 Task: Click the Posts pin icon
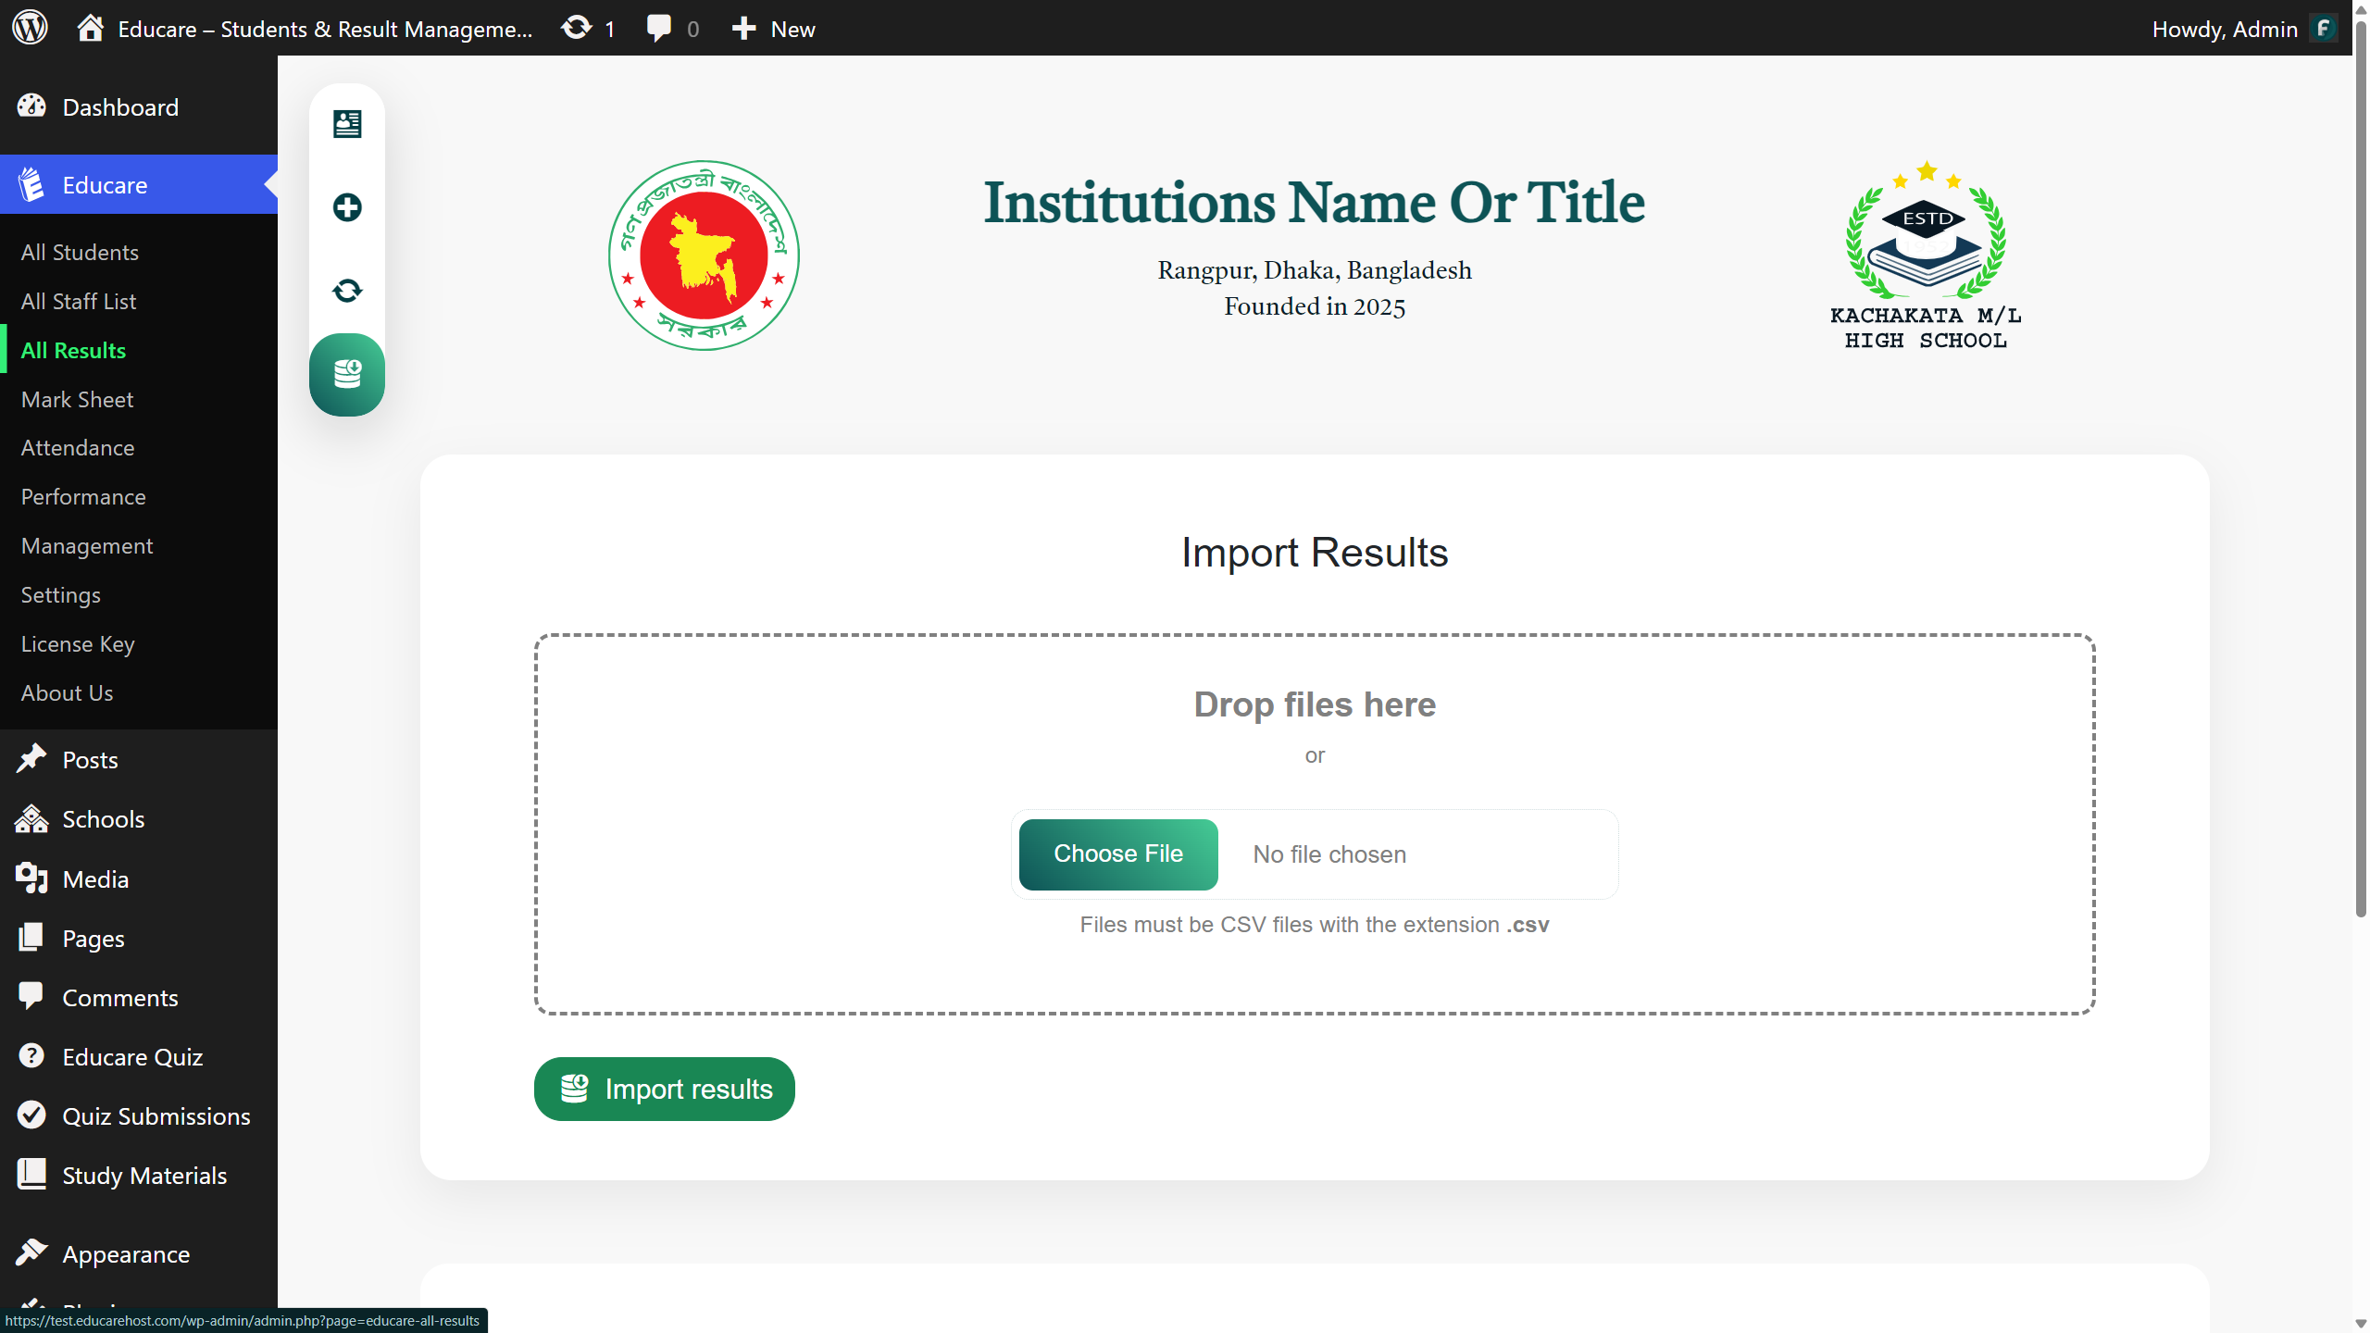click(x=31, y=759)
